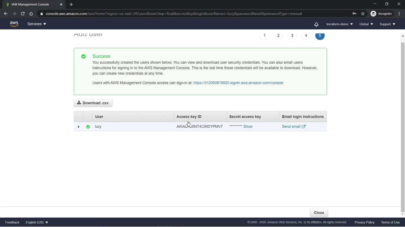Change language via English (US) dropdown
Image resolution: width=405 pixels, height=227 pixels.
point(37,222)
